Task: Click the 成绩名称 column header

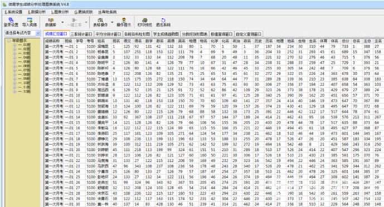Action: point(54,41)
